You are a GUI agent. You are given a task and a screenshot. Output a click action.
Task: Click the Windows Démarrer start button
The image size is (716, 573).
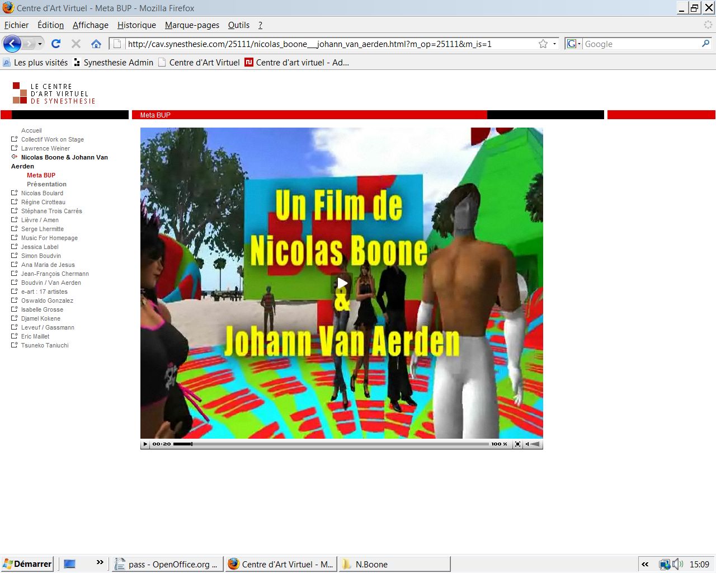click(27, 564)
